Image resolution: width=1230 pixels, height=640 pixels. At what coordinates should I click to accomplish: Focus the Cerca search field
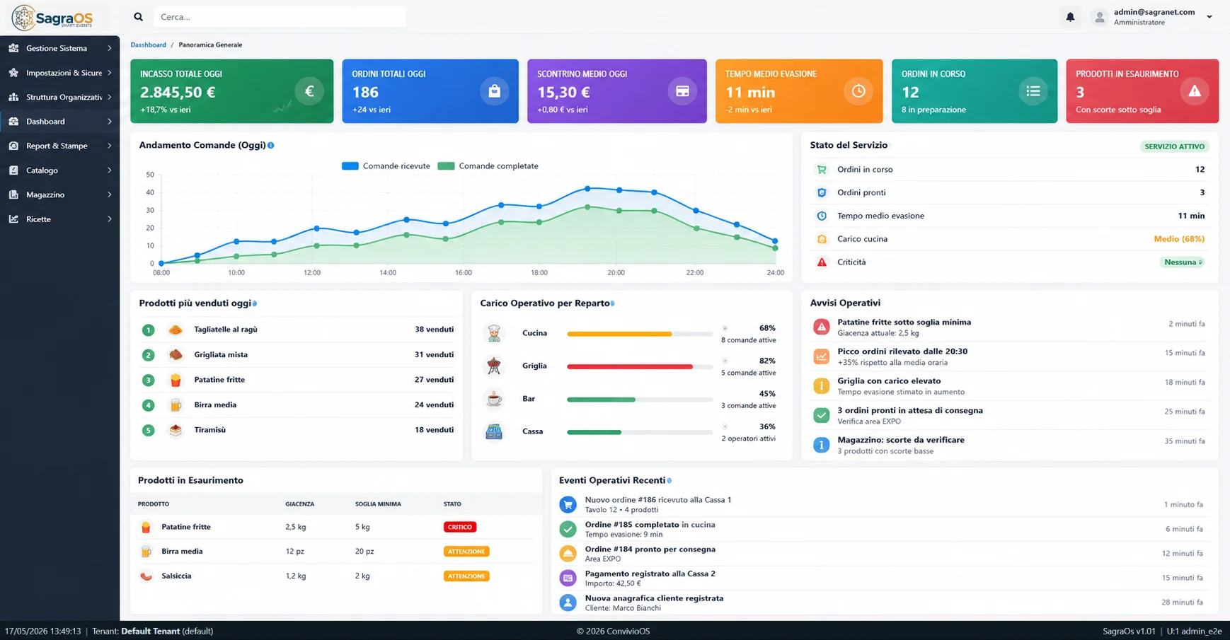[x=280, y=17]
